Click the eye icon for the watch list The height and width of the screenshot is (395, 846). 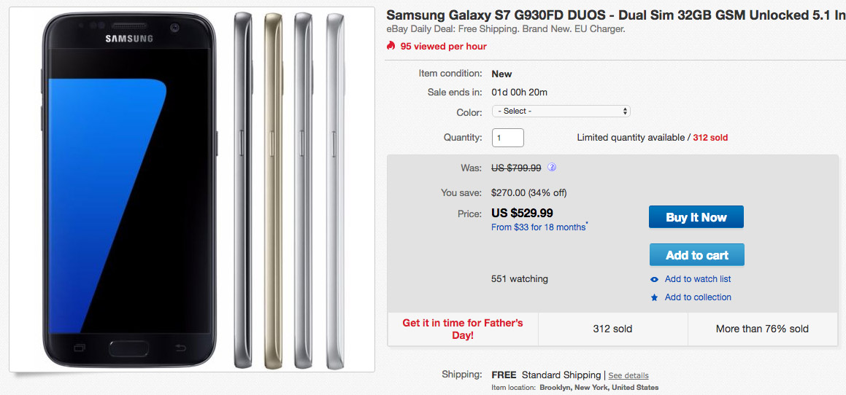pos(655,279)
